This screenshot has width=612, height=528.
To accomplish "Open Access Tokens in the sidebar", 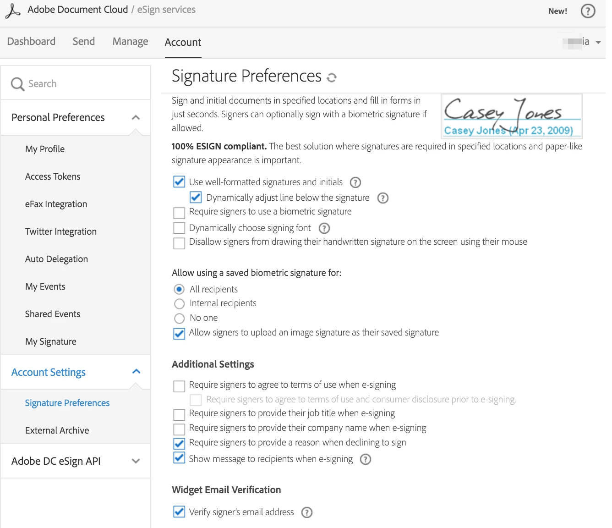I will (x=53, y=176).
